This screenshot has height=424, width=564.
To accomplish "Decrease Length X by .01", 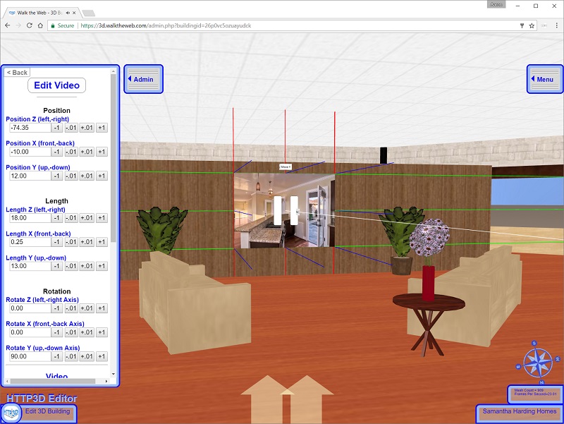I will point(71,242).
